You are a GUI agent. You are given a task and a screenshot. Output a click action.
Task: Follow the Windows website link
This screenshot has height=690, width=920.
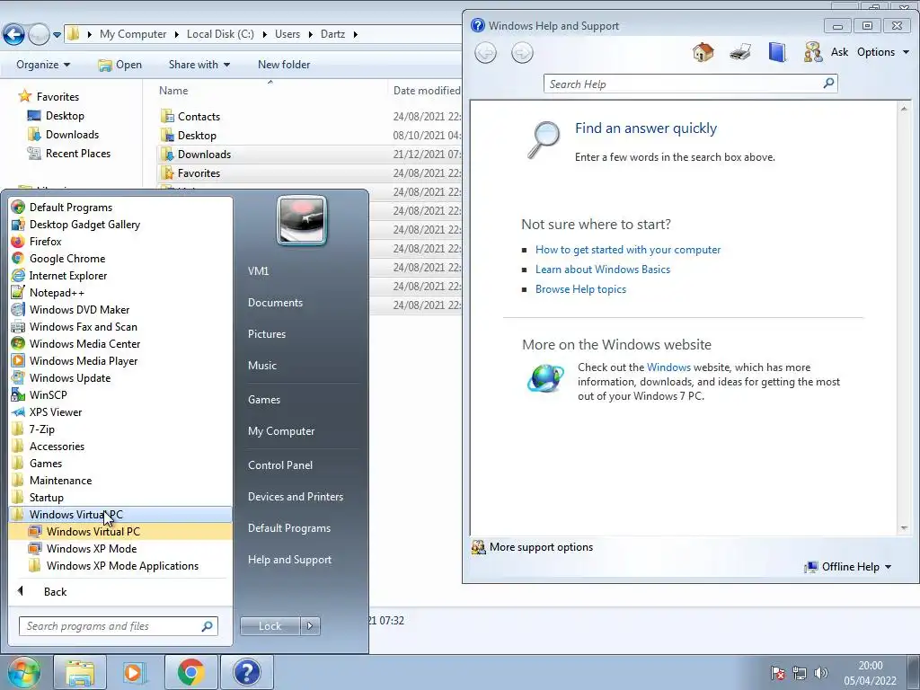point(668,367)
